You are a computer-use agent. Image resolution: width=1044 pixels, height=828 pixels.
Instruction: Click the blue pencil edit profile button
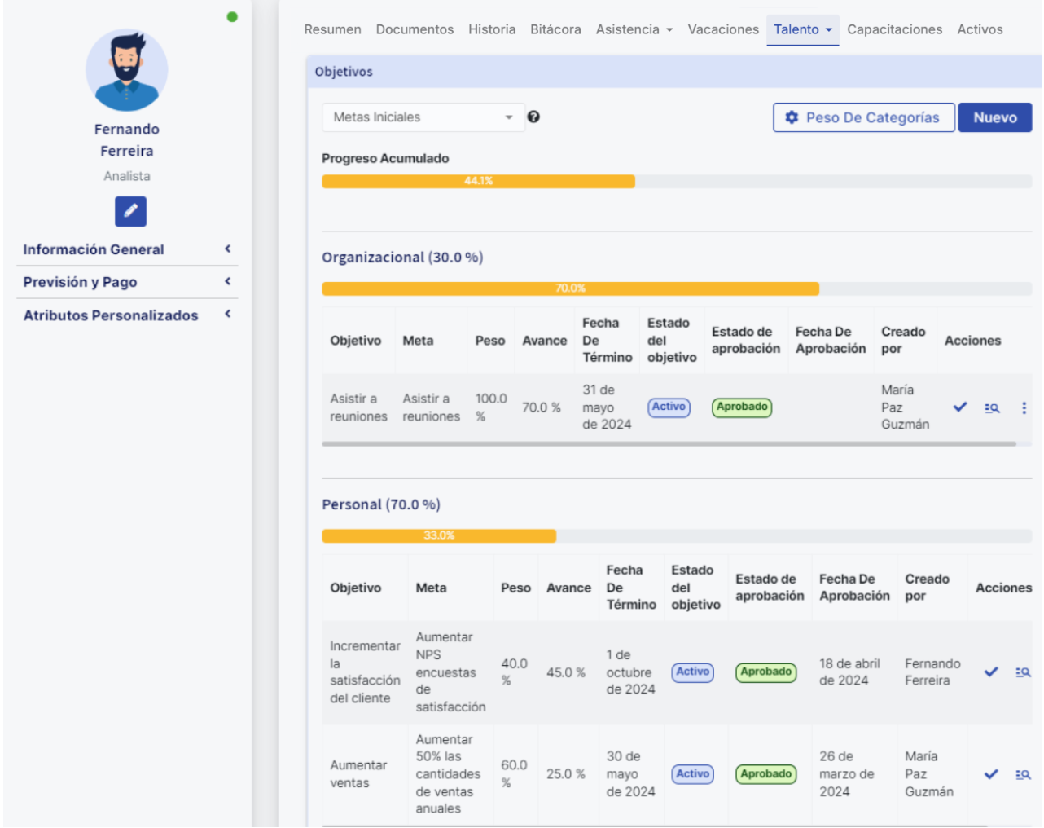(x=130, y=211)
